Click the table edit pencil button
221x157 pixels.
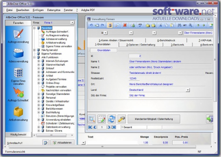[102, 119]
